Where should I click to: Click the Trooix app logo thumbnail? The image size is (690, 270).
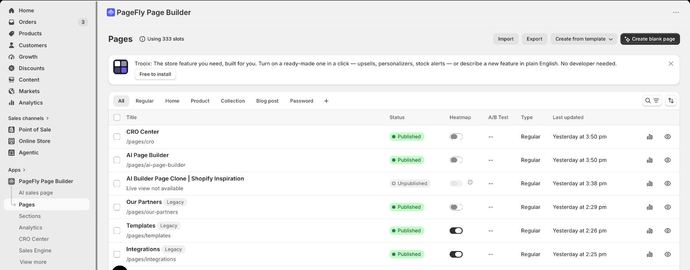121,67
